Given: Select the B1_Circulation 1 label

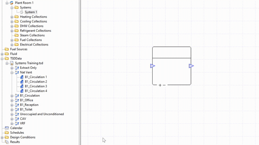Looking at the screenshot, I should click(x=36, y=77).
